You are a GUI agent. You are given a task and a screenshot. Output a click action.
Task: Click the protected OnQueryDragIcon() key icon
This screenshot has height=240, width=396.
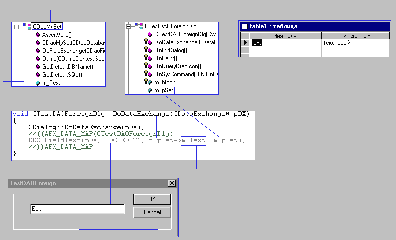coord(146,65)
